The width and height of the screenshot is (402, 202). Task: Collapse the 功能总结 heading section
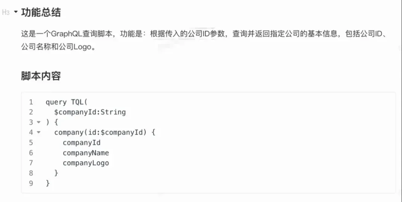16,12
